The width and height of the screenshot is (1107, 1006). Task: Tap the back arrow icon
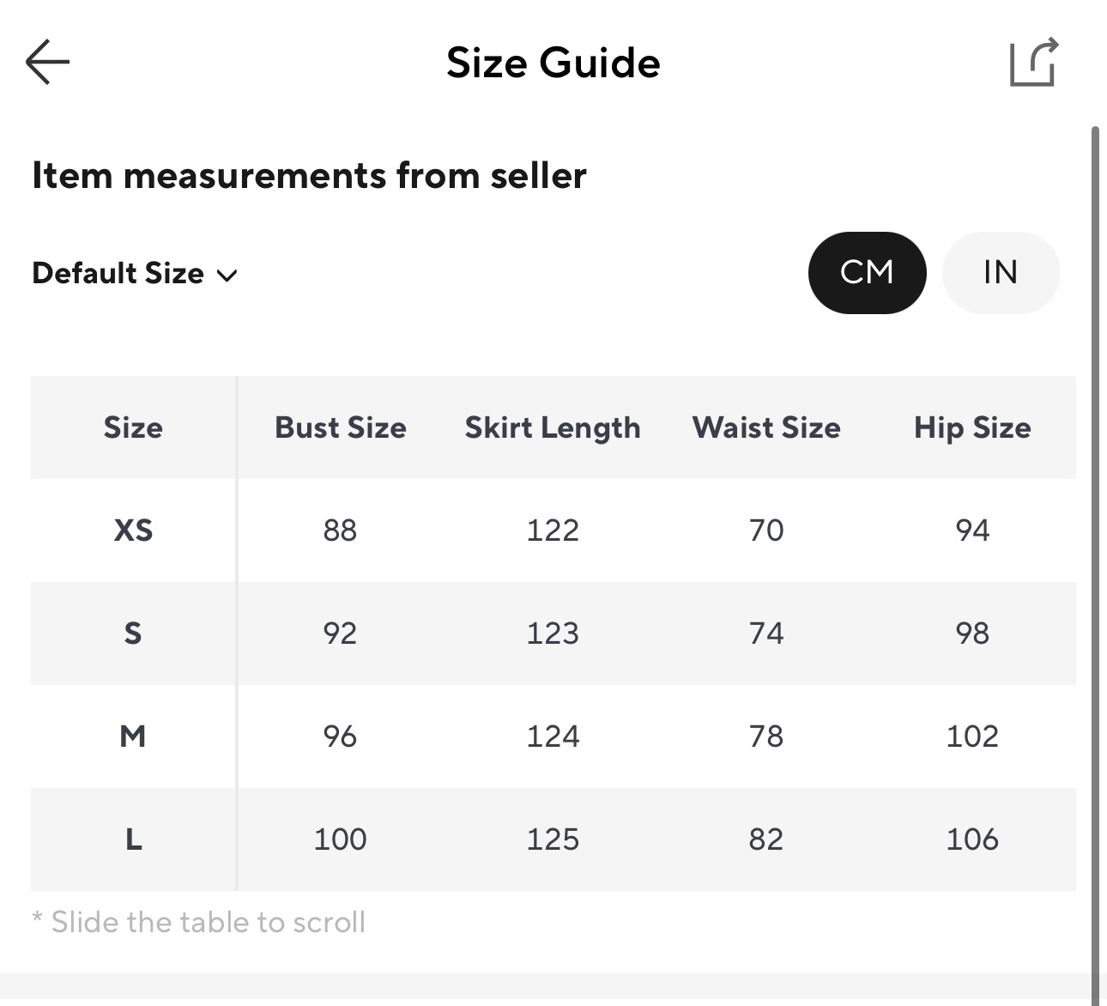[x=47, y=62]
